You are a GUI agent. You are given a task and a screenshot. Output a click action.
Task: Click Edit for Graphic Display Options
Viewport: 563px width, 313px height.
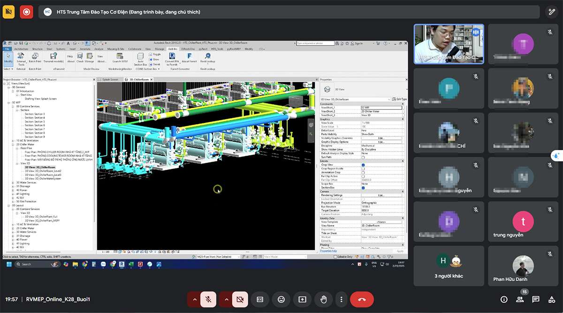[381, 142]
